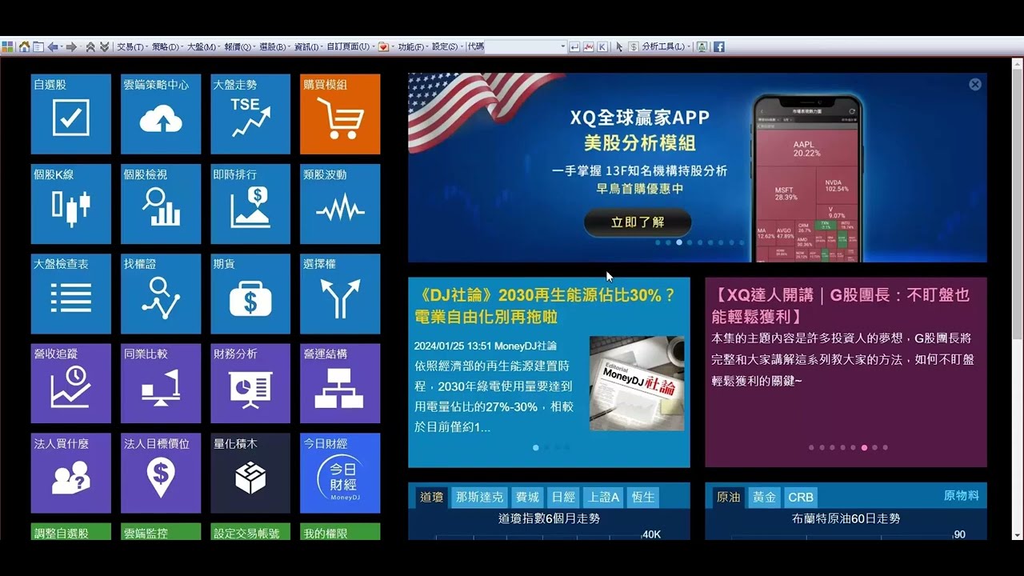1024x576 pixels.
Task: Open the green 雲端監控 tile
Action: pyautogui.click(x=161, y=532)
